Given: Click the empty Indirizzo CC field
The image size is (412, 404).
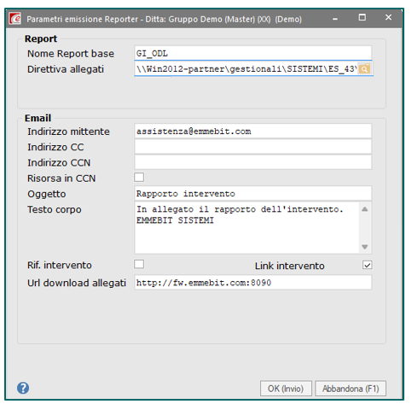Looking at the screenshot, I should (x=252, y=147).
